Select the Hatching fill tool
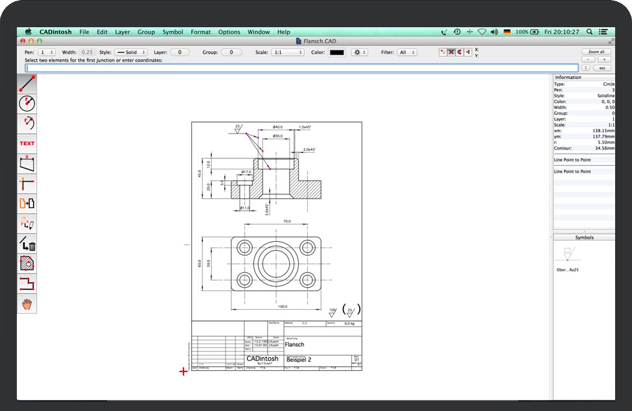Image resolution: width=632 pixels, height=411 pixels. (x=27, y=264)
